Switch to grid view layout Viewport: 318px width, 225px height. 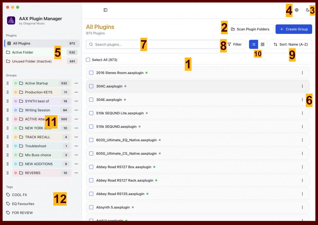tap(262, 44)
